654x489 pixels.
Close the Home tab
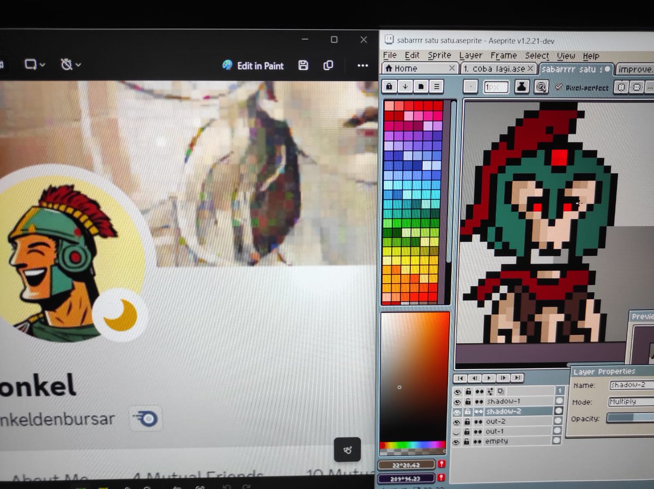point(452,68)
